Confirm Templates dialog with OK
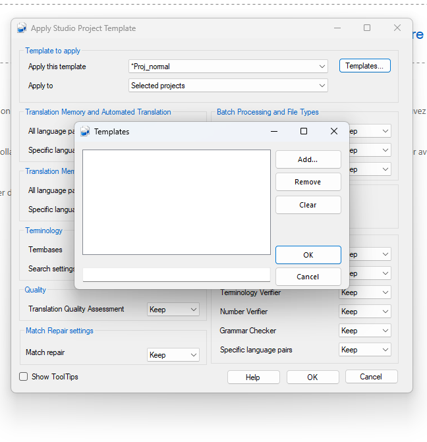 [x=308, y=255]
